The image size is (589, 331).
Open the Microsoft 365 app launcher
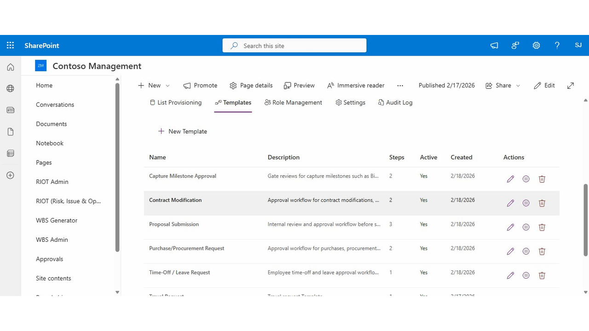[x=10, y=45]
